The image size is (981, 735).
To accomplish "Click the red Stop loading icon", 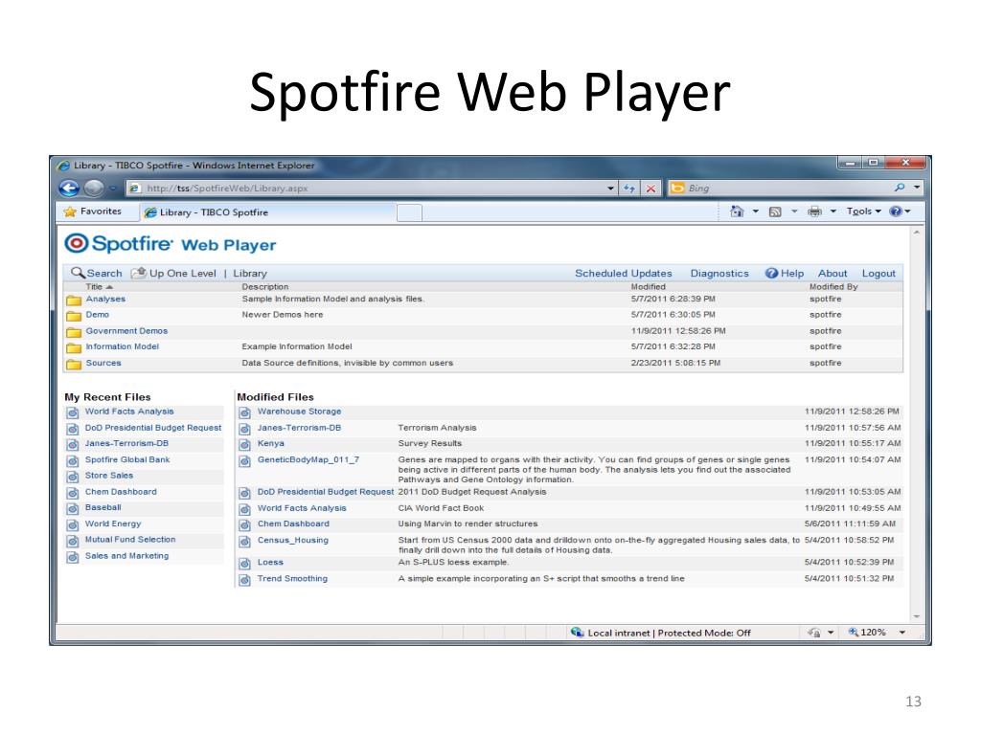I will coord(650,189).
